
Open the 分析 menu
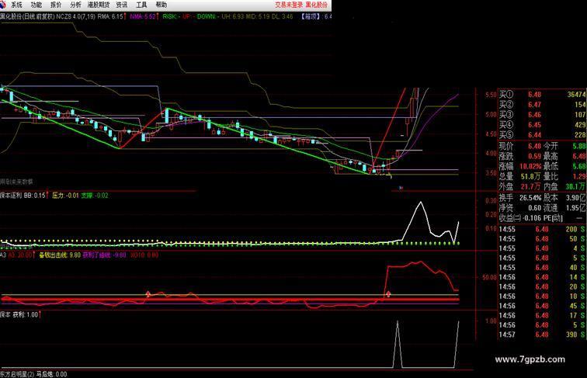75,5
